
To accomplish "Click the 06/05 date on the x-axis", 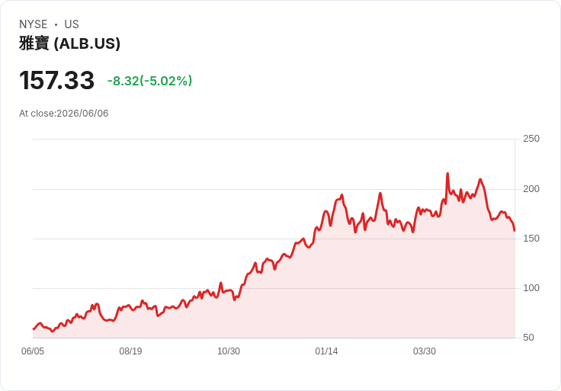I will coord(33,351).
